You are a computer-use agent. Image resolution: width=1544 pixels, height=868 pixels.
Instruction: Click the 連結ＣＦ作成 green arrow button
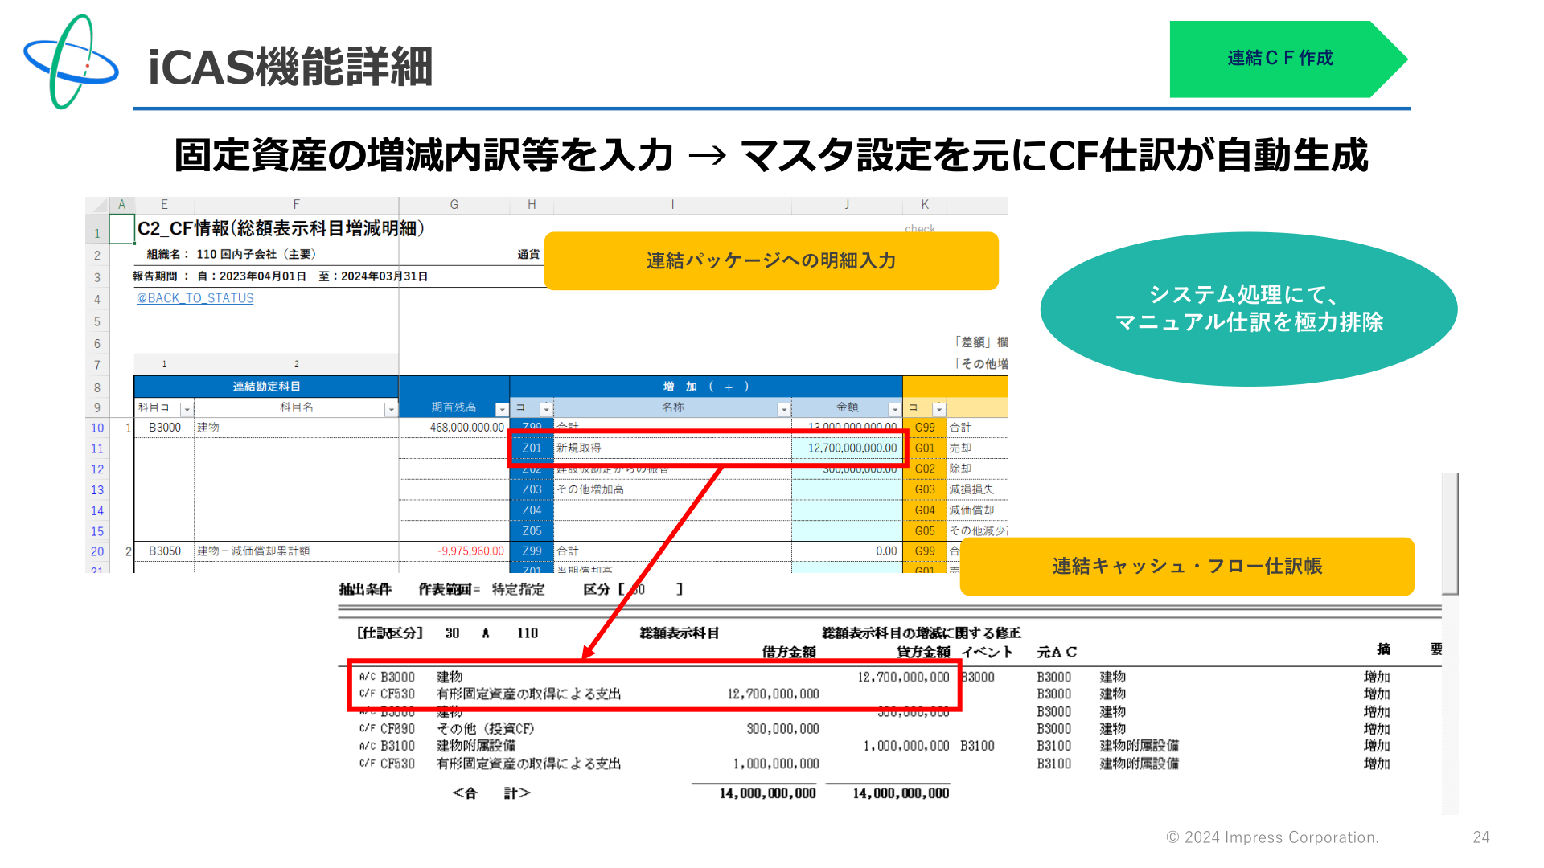pyautogui.click(x=1288, y=59)
